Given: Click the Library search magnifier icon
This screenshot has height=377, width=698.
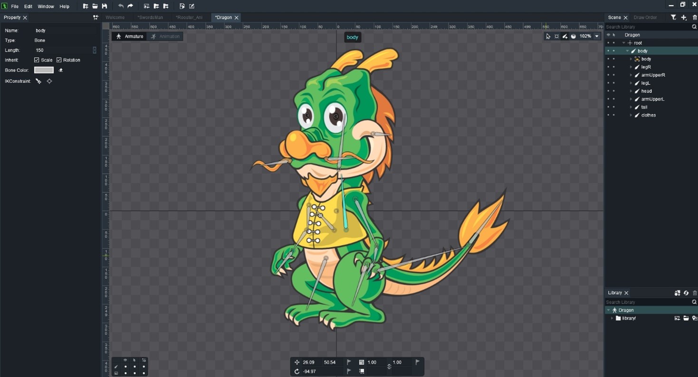Looking at the screenshot, I should coord(694,302).
